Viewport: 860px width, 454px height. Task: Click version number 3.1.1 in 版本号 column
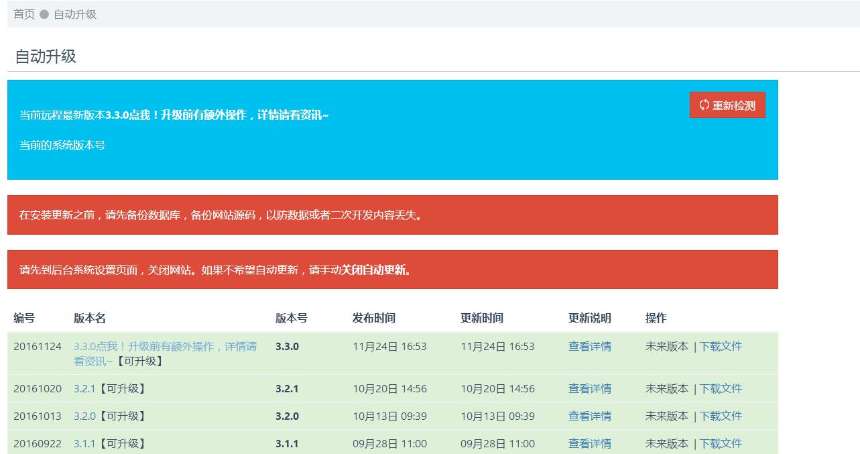tap(287, 443)
